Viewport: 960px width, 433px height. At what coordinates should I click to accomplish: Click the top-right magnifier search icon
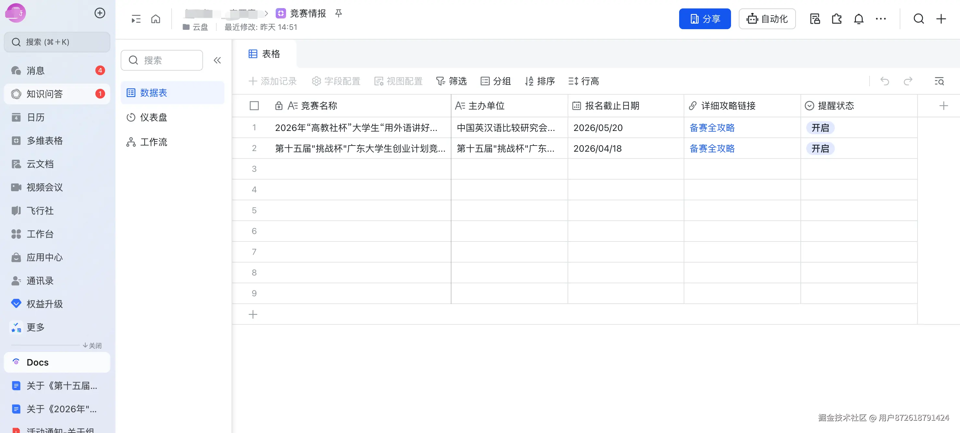(918, 18)
